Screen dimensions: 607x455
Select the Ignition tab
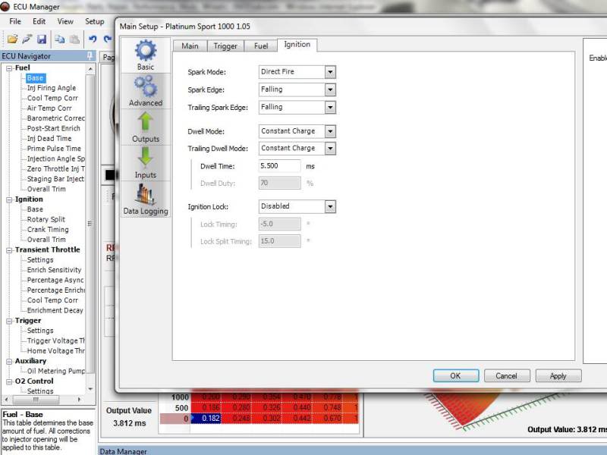point(297,45)
